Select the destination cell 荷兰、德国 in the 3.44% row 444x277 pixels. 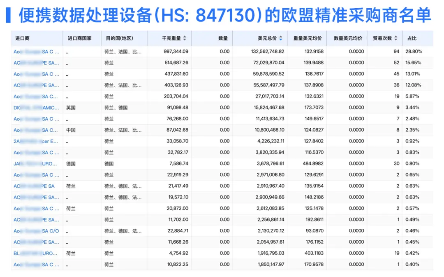point(116,108)
